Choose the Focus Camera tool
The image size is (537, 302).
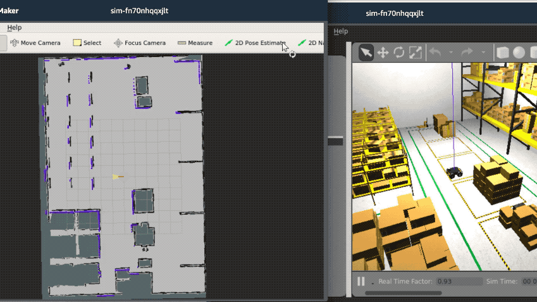pyautogui.click(x=140, y=43)
